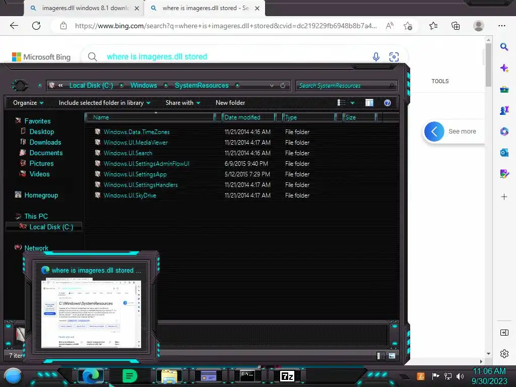The image size is (516, 387).
Task: Navigate to Local Disk (C:) breadcrumb
Action: [x=91, y=86]
